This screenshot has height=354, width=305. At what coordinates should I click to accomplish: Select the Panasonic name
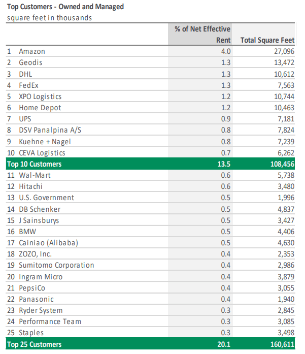pos(37,299)
